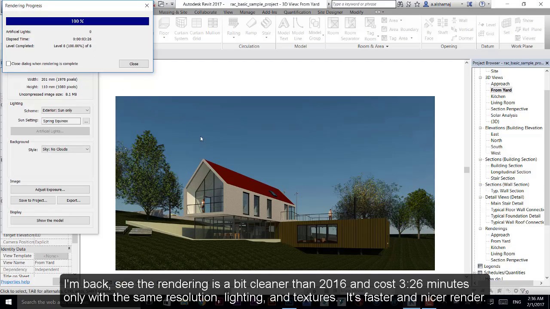Open the Background Style dropdown

66,149
